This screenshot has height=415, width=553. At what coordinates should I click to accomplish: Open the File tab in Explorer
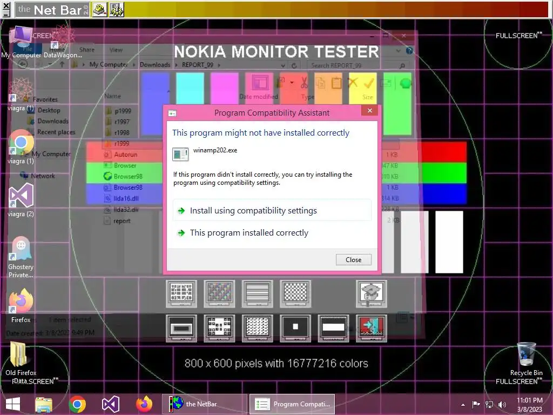[27, 49]
